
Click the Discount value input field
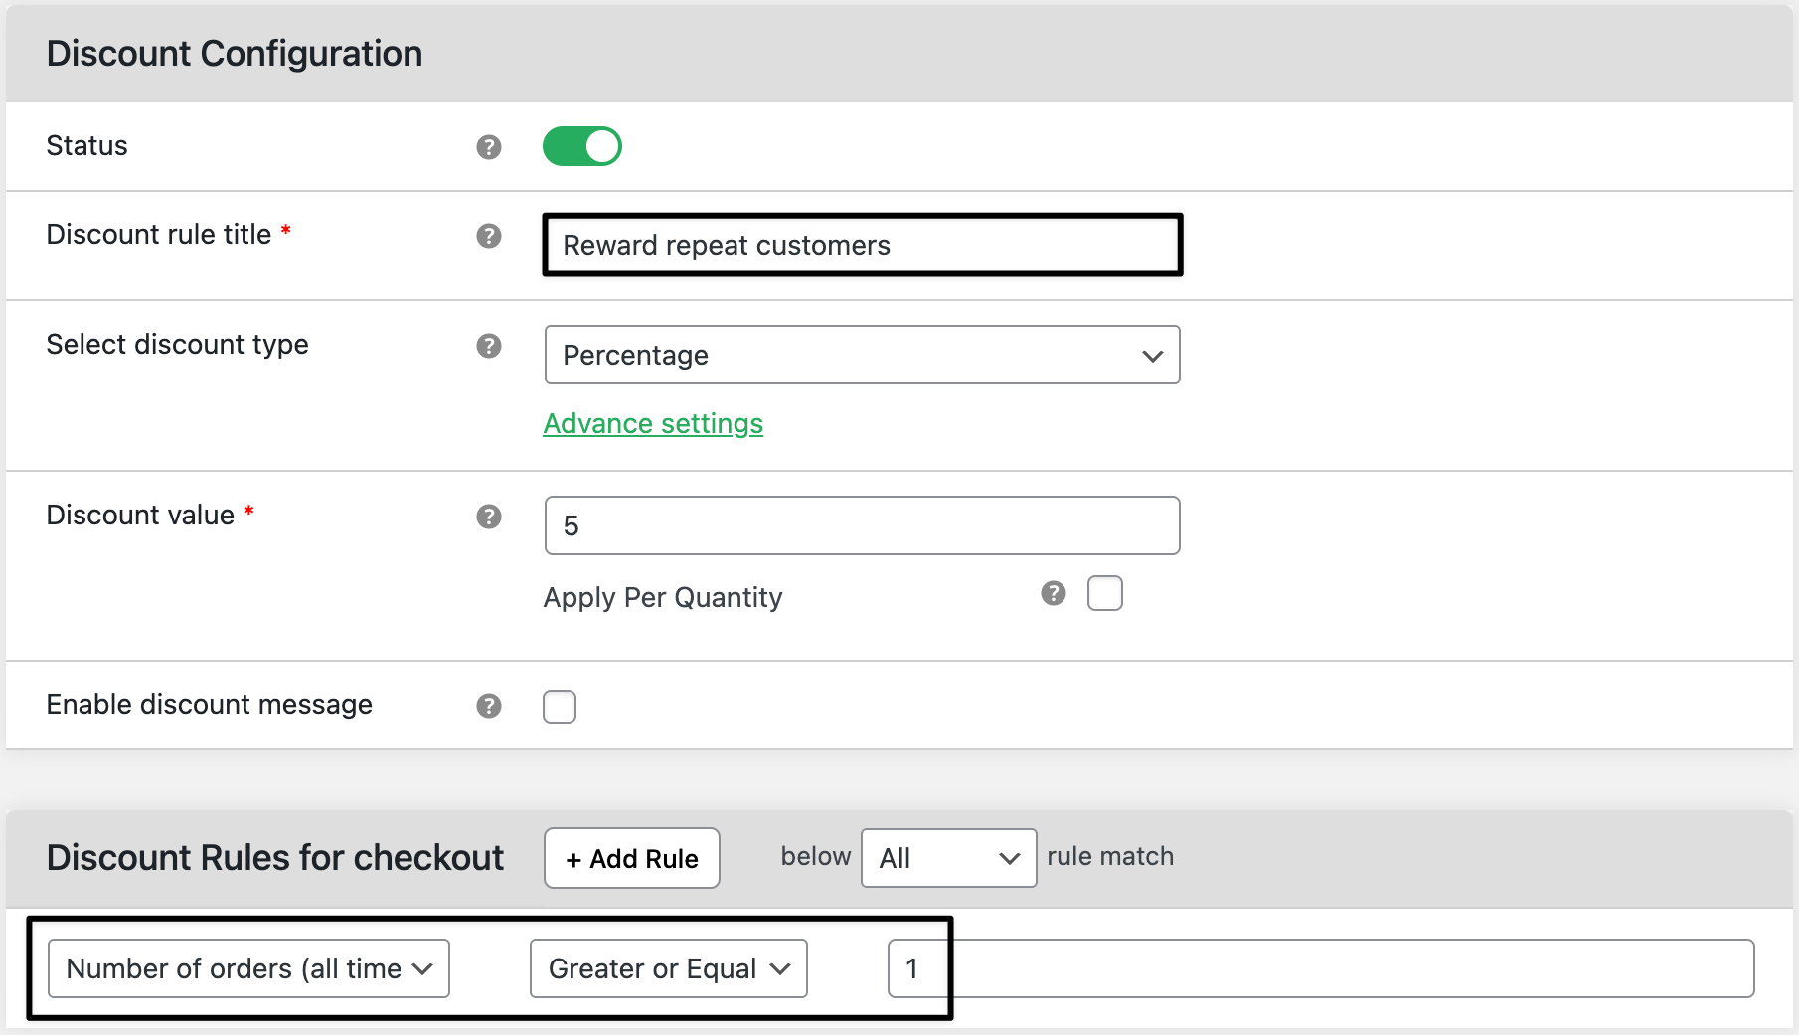click(862, 525)
